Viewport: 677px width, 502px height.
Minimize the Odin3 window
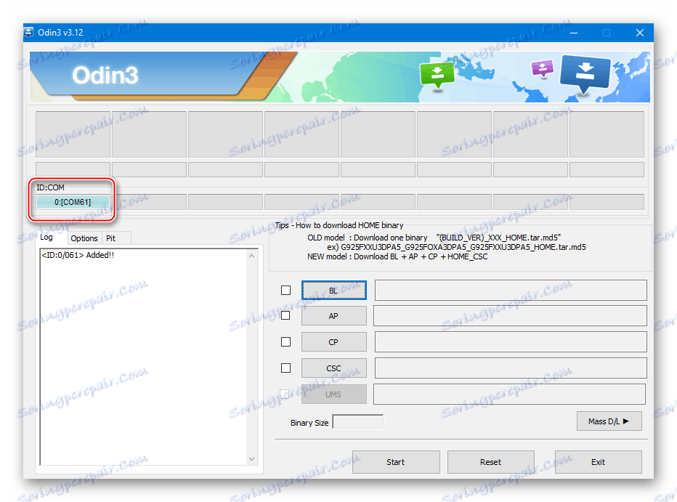tap(574, 33)
